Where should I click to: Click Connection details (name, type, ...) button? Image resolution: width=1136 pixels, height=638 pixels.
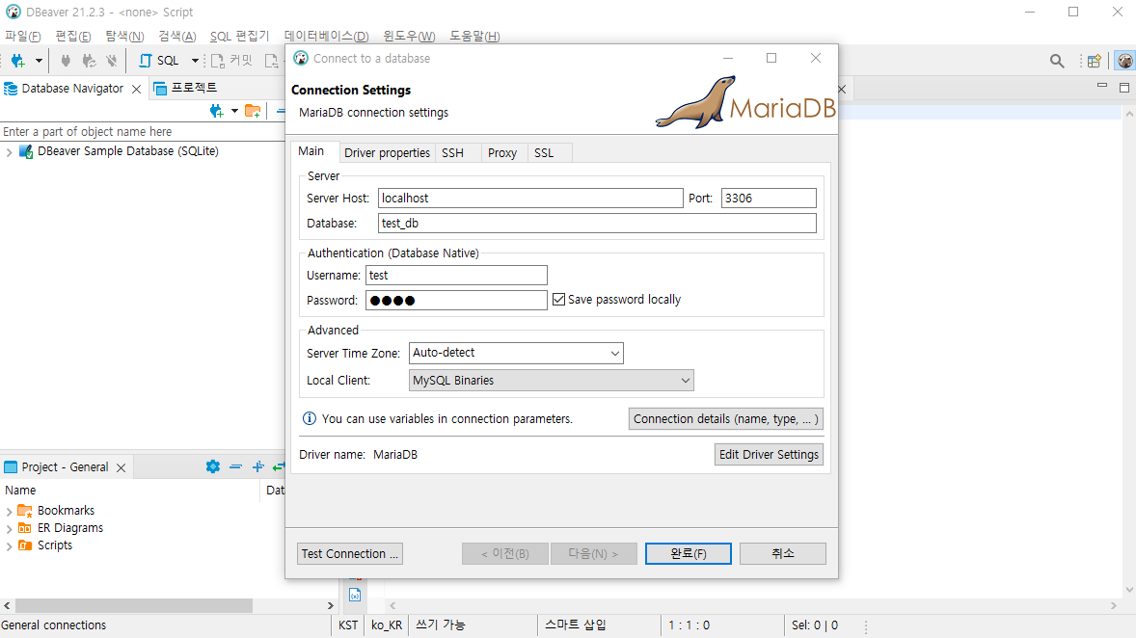coord(726,418)
